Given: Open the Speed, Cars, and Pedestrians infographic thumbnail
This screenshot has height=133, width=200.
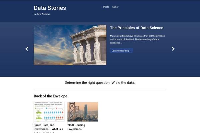Looking at the screenshot, I should [49, 112].
